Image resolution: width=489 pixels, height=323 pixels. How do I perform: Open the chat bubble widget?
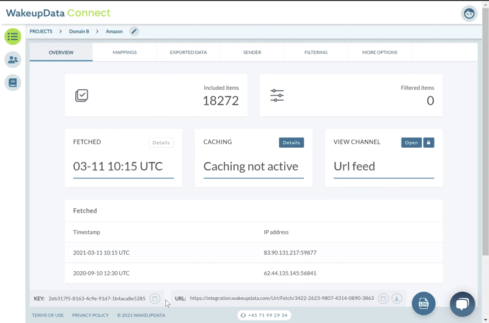462,304
